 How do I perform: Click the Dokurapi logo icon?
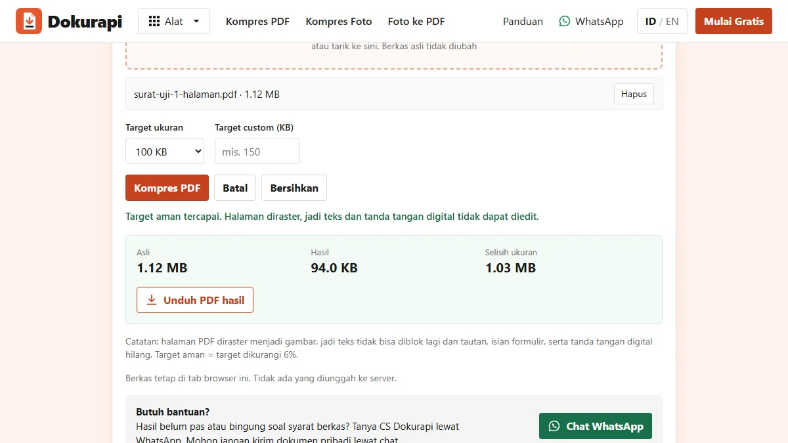click(x=29, y=21)
